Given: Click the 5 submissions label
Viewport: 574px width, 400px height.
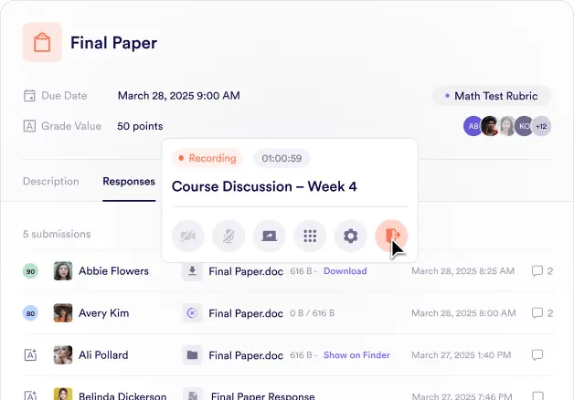Looking at the screenshot, I should point(57,234).
